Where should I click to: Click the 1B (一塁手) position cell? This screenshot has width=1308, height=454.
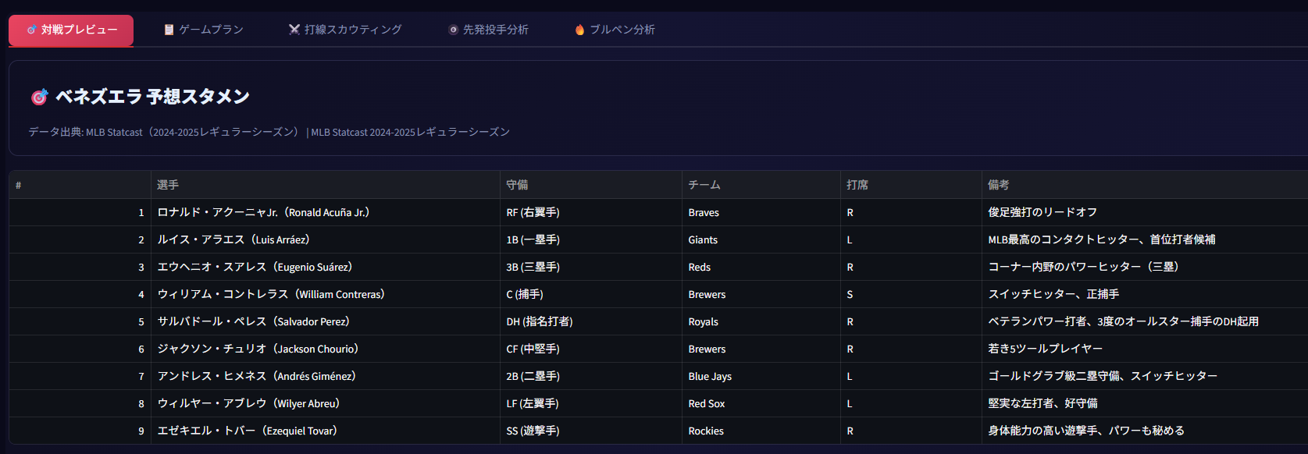pos(591,239)
